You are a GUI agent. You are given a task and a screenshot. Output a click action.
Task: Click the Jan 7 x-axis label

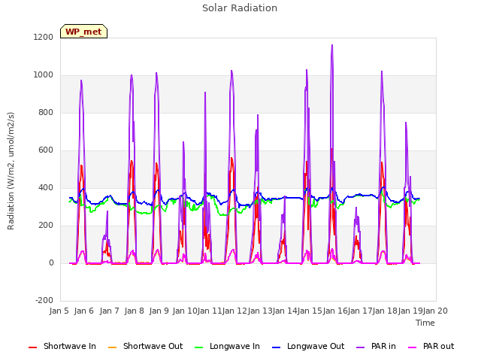coord(110,311)
